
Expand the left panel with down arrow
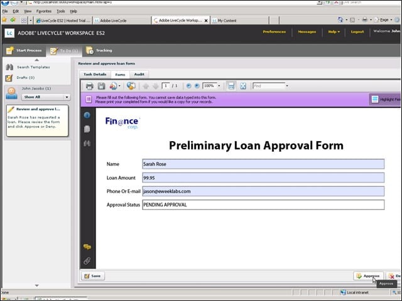point(36,285)
